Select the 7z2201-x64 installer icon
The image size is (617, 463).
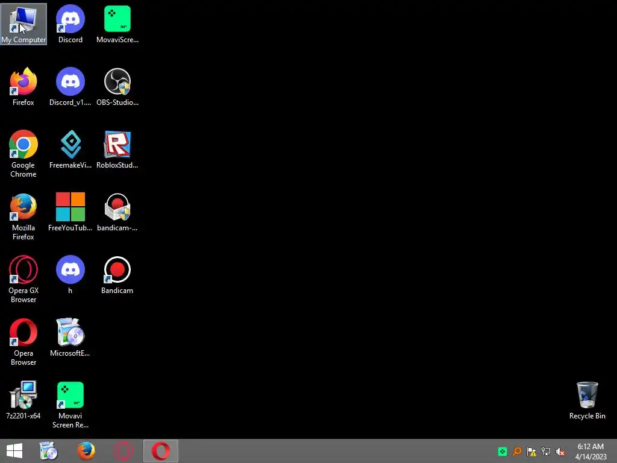pyautogui.click(x=23, y=400)
